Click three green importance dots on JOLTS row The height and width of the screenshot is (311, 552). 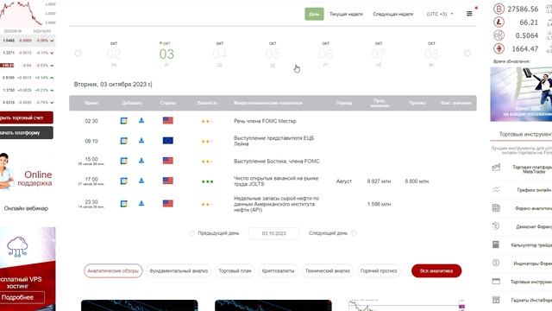click(207, 181)
